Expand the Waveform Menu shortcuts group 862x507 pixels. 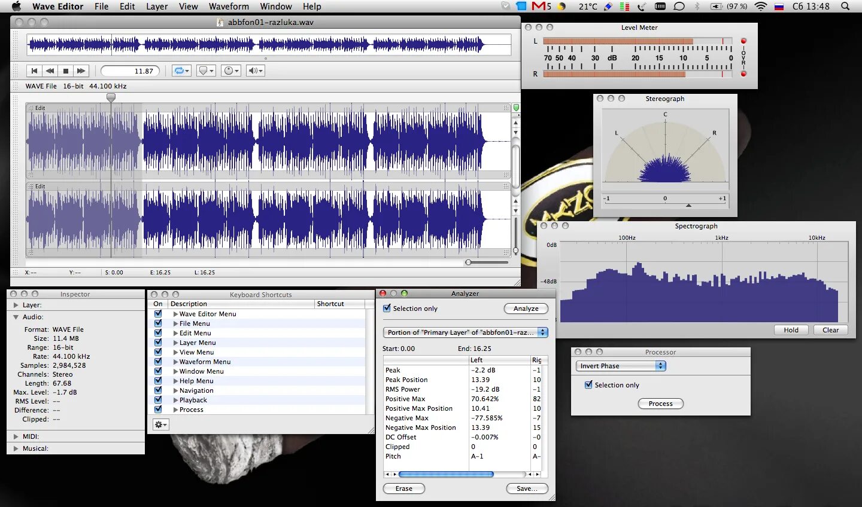click(175, 362)
